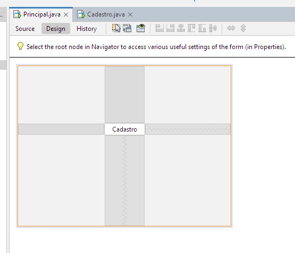Toggle horizontal resizability
This screenshot has width=295, height=253.
click(x=231, y=28)
